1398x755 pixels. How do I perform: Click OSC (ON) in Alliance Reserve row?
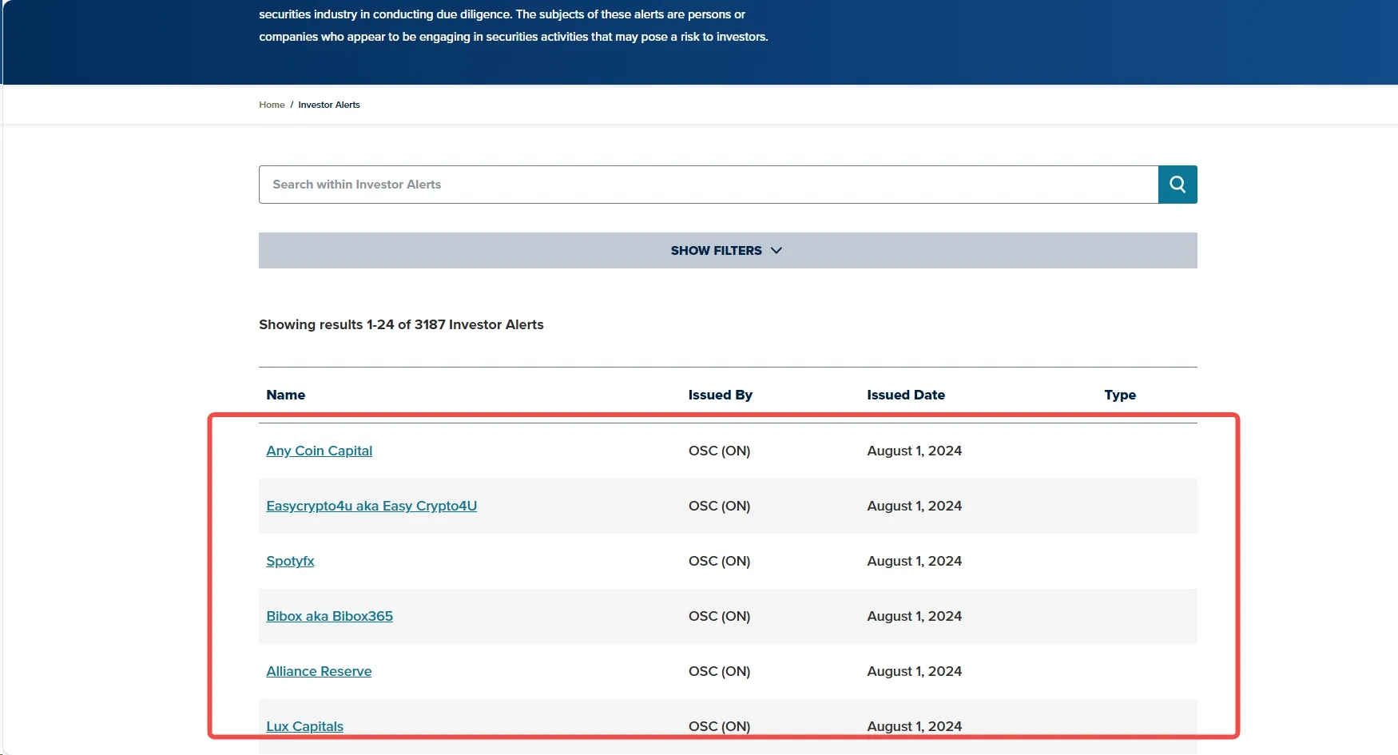[x=720, y=671]
